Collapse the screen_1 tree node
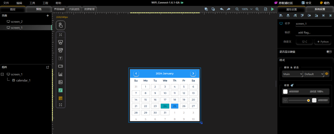 (2, 75)
